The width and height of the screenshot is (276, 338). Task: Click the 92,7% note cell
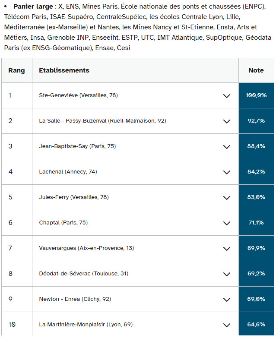tap(256, 121)
